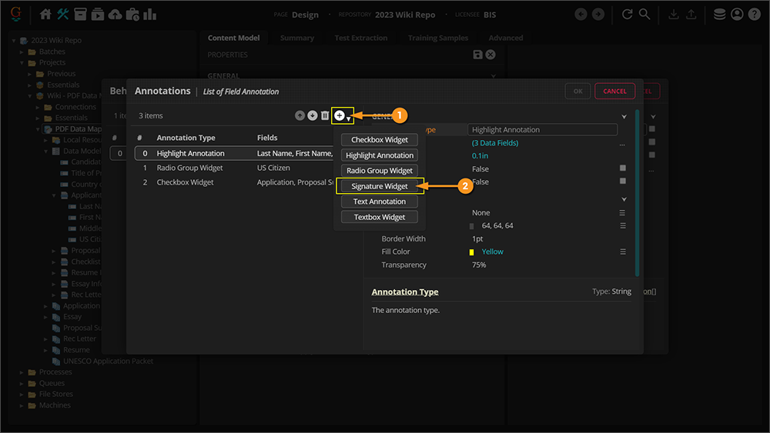This screenshot has height=433, width=770.
Task: Open the Design wrench-and-hammer page icon
Action: pyautogui.click(x=63, y=14)
